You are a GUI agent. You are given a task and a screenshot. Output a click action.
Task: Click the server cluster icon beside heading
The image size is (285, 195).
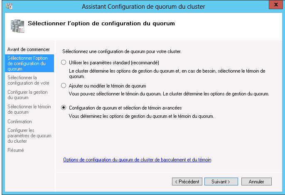point(17,26)
